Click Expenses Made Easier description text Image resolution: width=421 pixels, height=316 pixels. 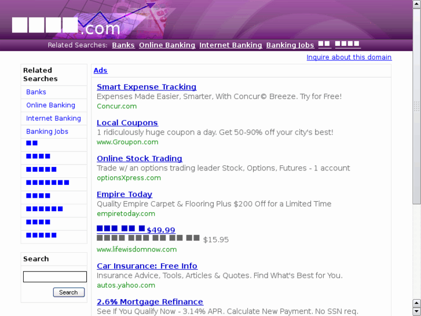pyautogui.click(x=219, y=97)
